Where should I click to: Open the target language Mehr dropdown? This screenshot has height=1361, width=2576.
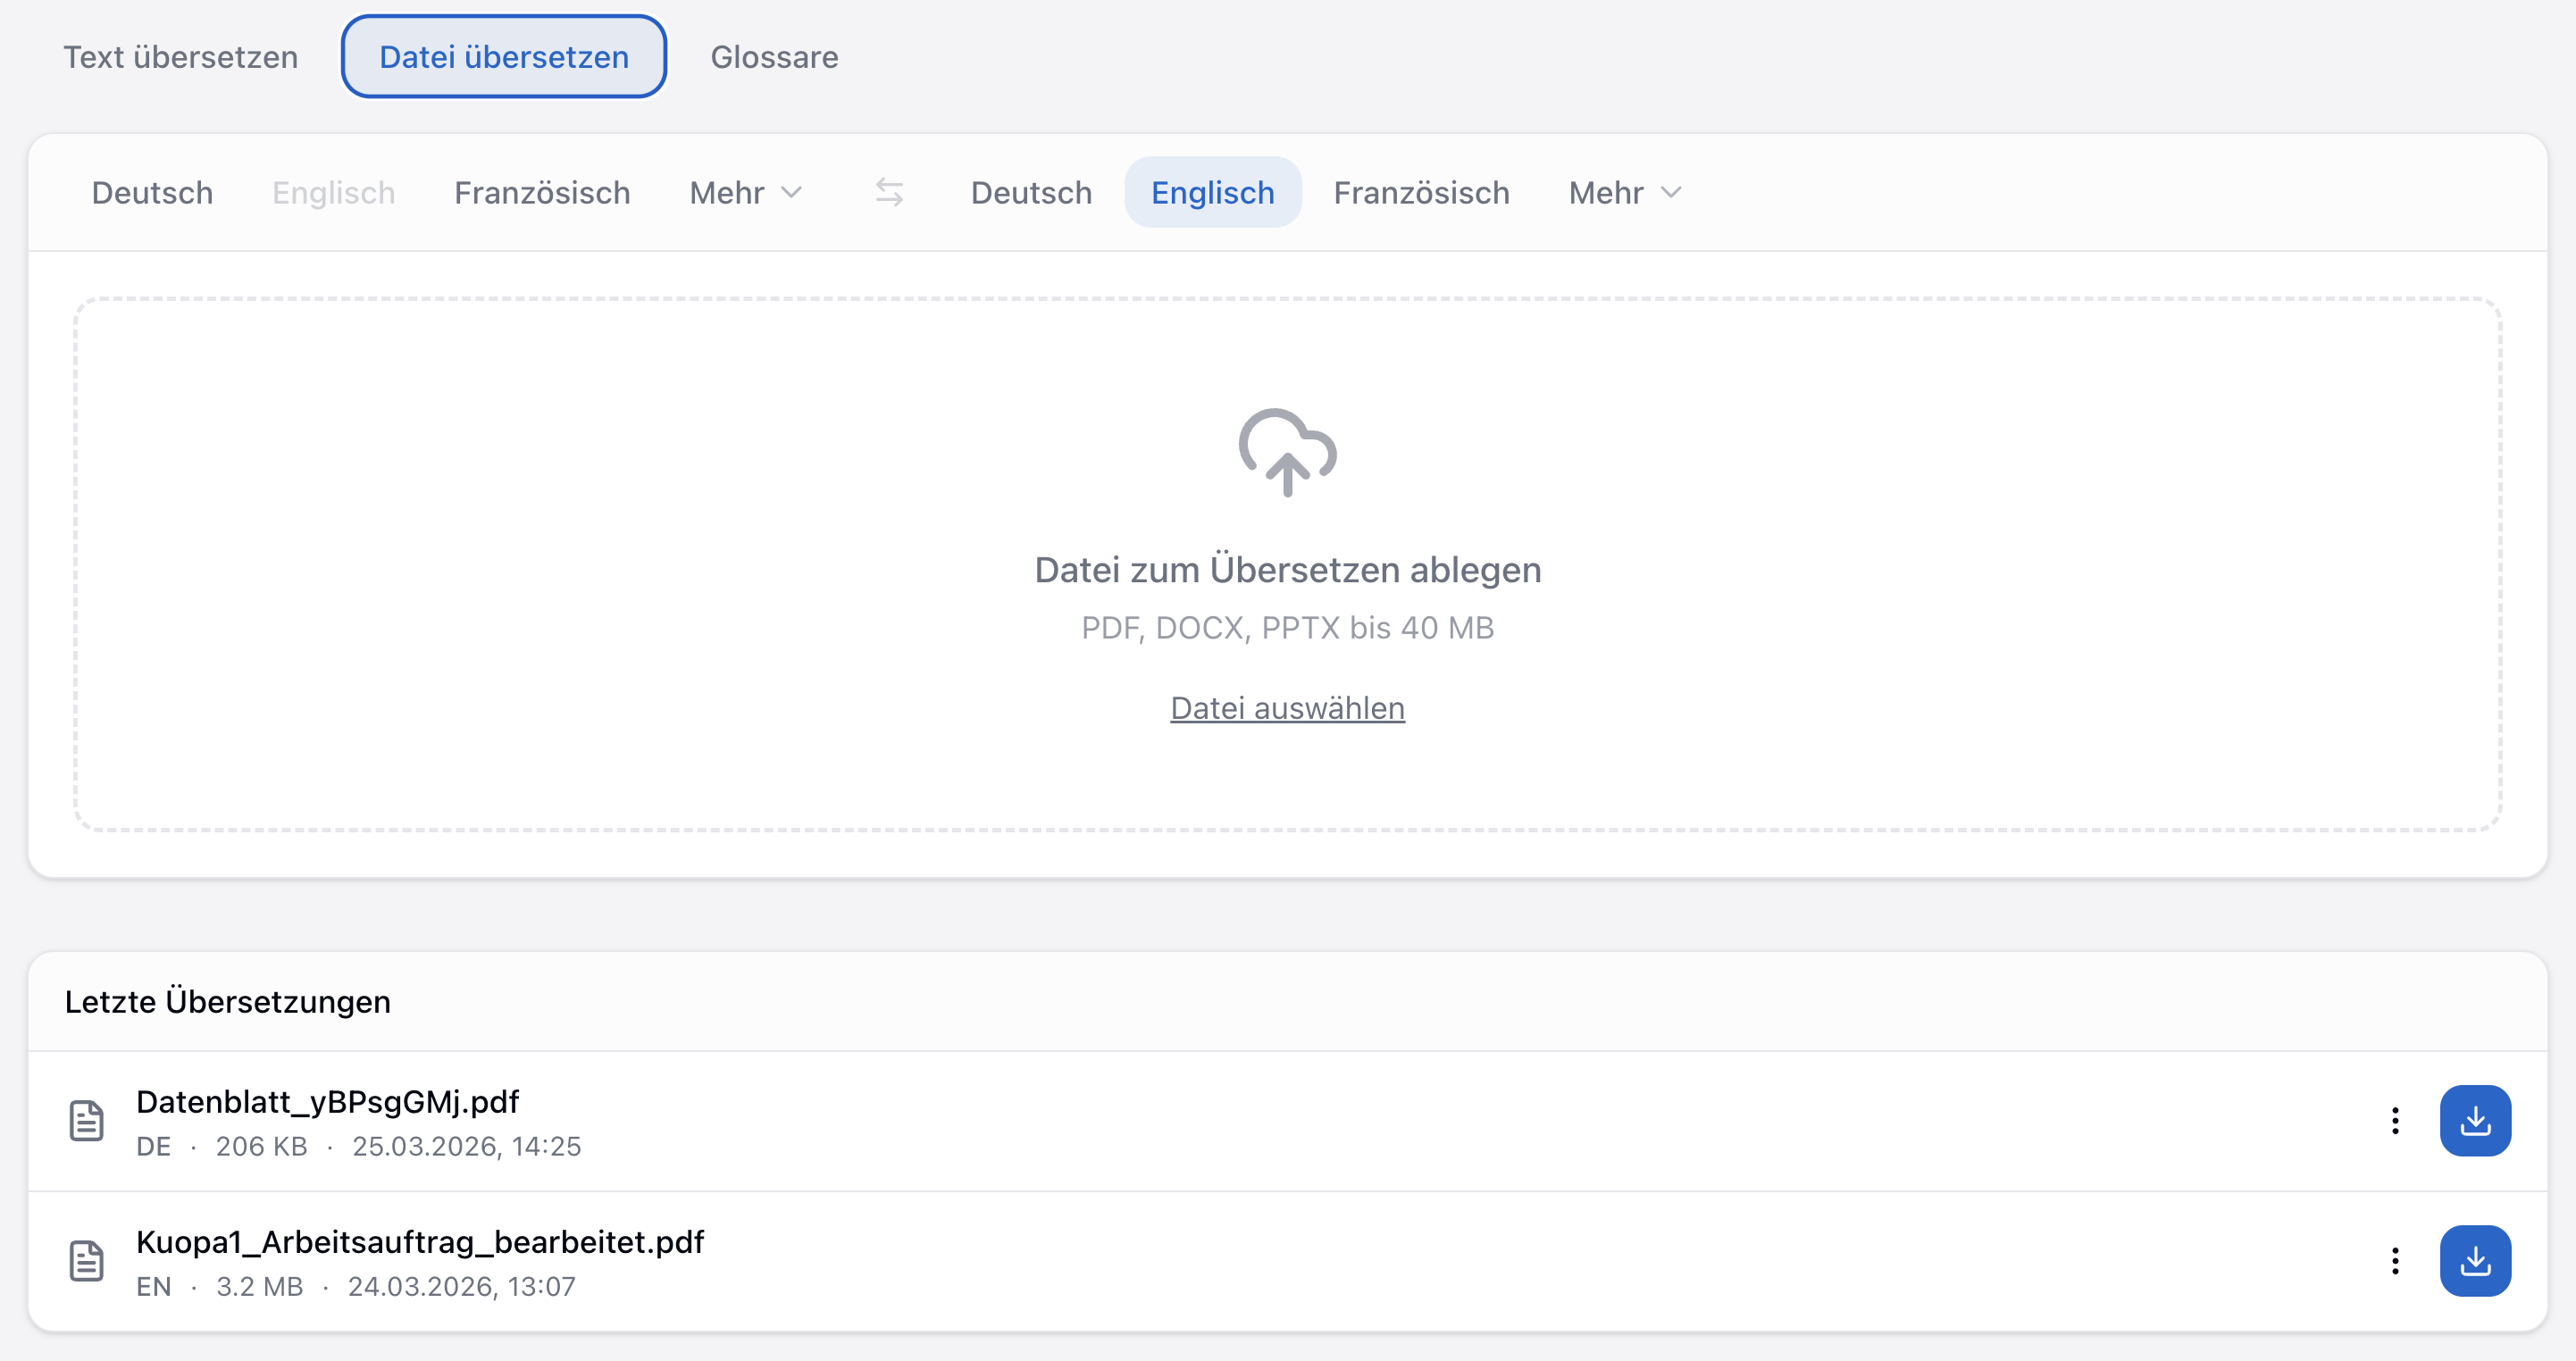(1622, 192)
